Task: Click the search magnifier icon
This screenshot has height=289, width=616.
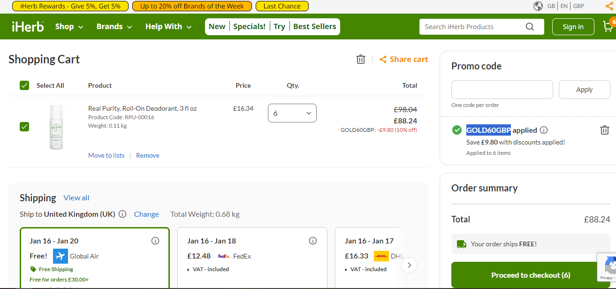Action: [x=530, y=27]
